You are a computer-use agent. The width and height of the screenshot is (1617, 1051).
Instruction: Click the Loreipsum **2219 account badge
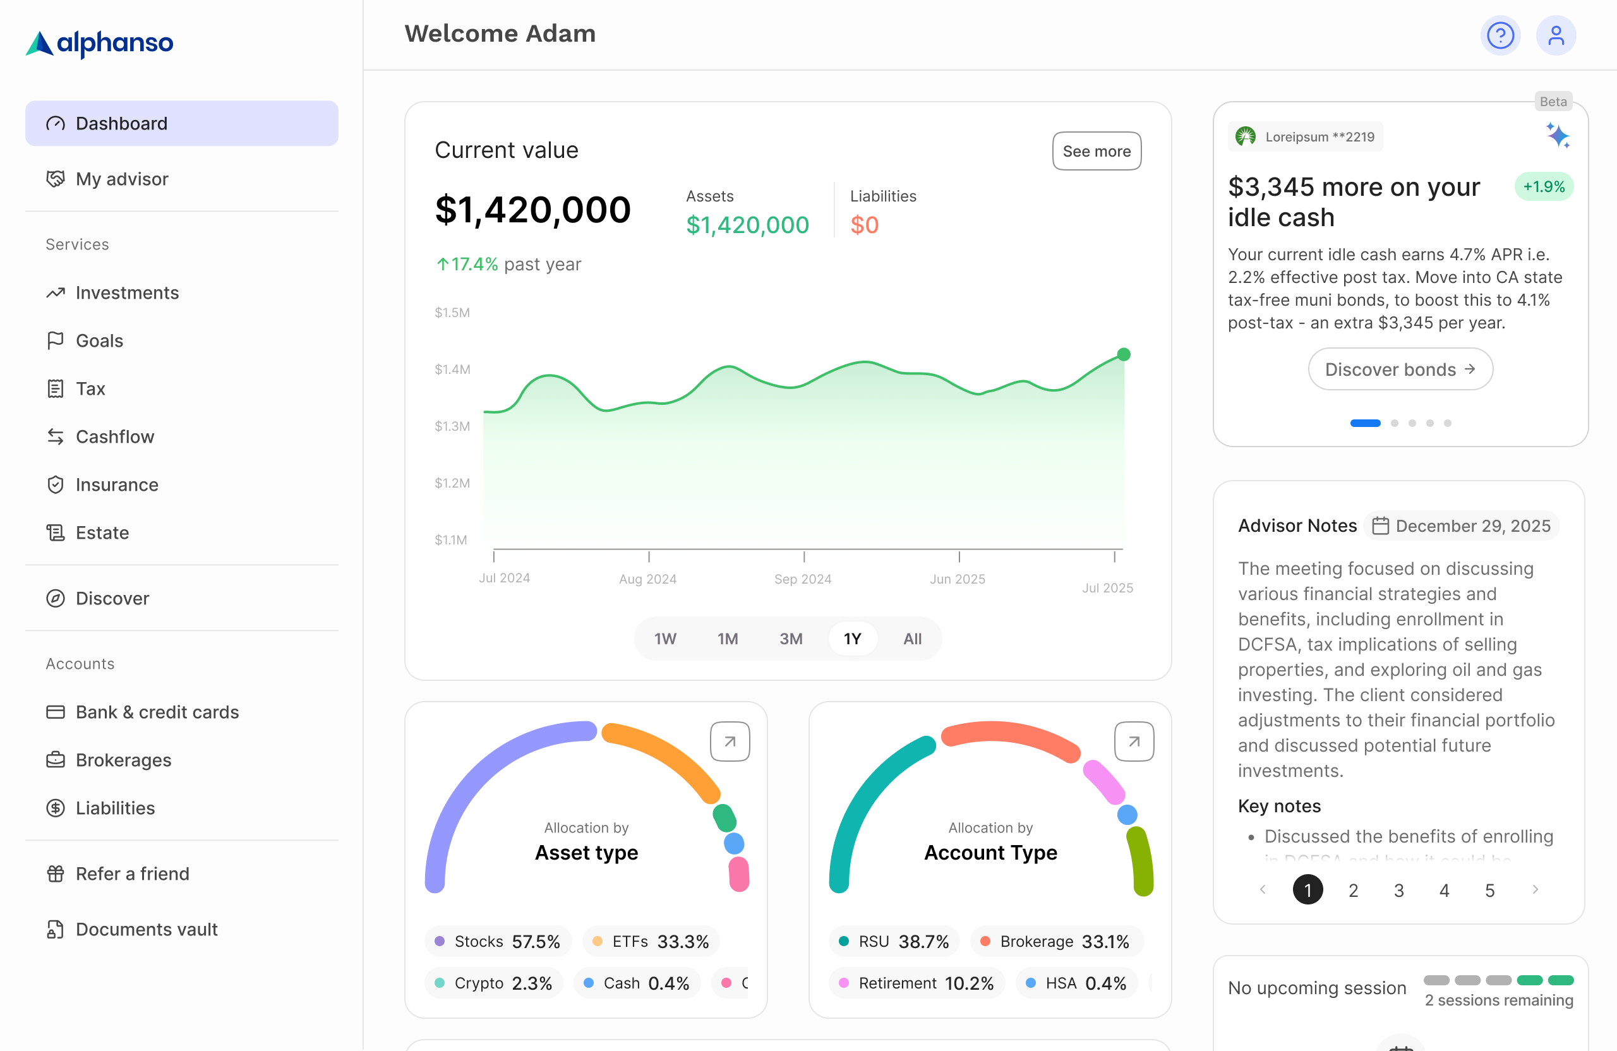(x=1305, y=136)
